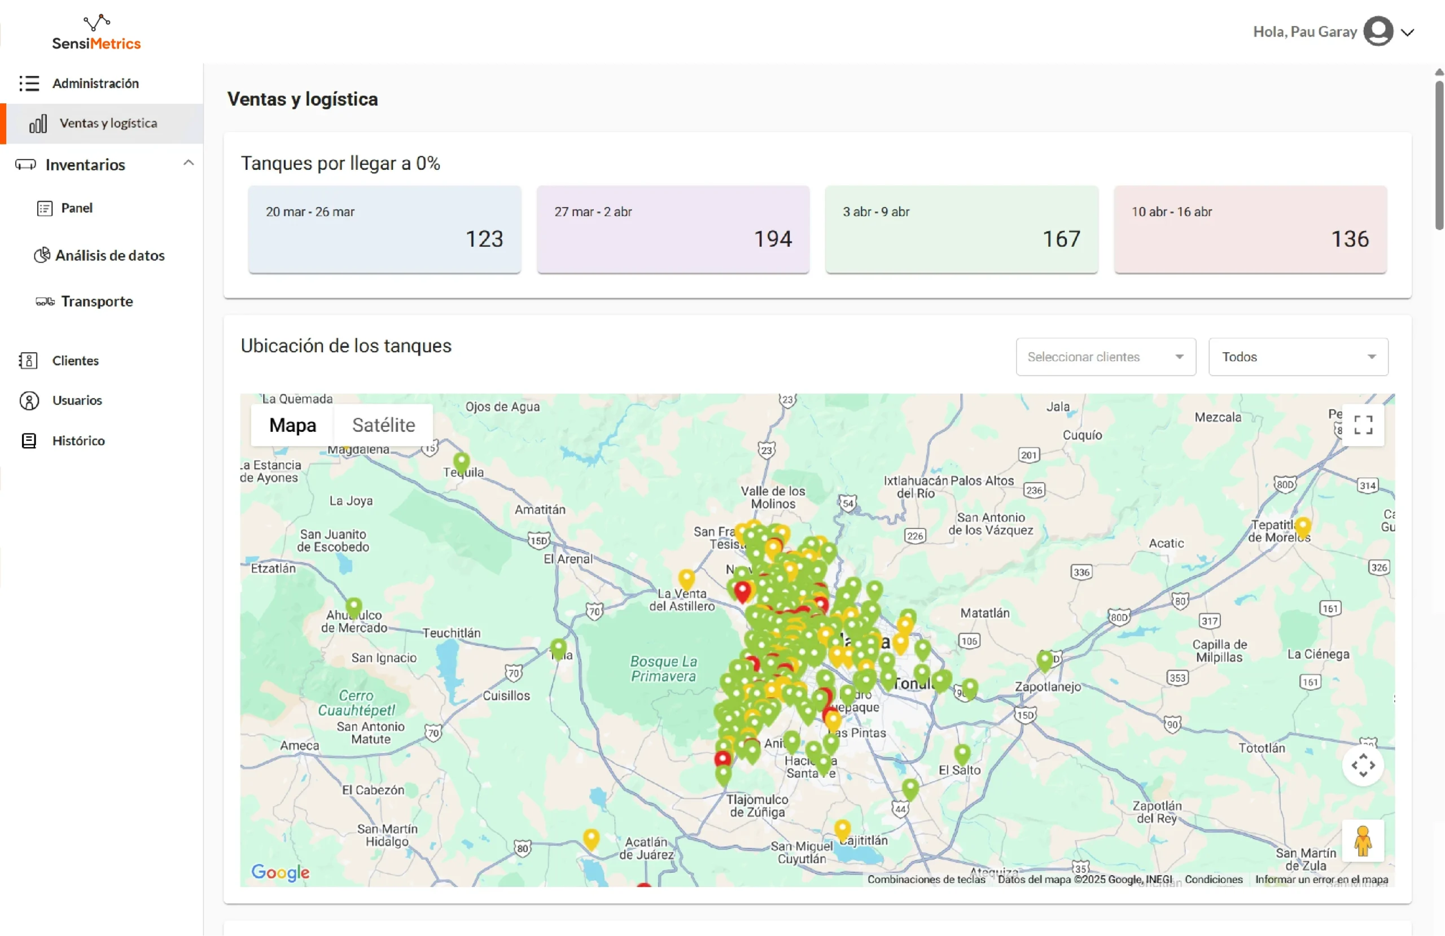
Task: Click the green marker at El Salto
Action: tap(962, 755)
